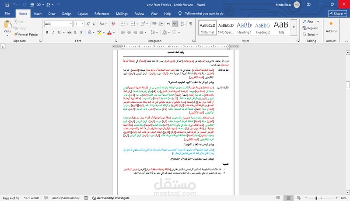Apply subscript formatting
This screenshot has width=350, height=201.
click(x=76, y=32)
